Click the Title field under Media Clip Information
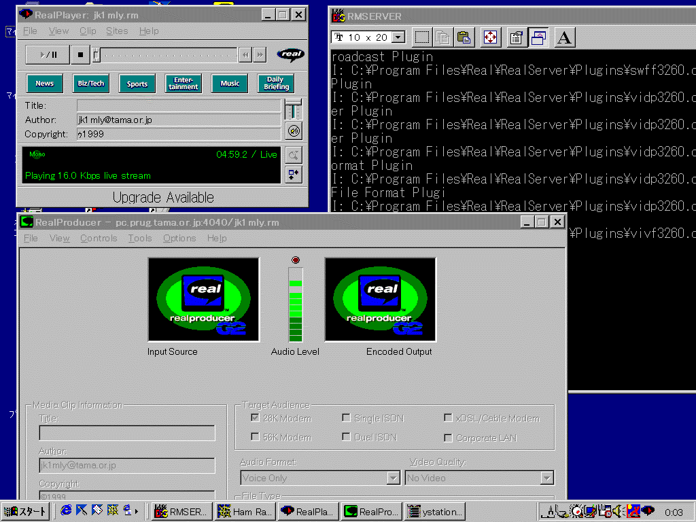Image resolution: width=696 pixels, height=522 pixels. (x=127, y=433)
